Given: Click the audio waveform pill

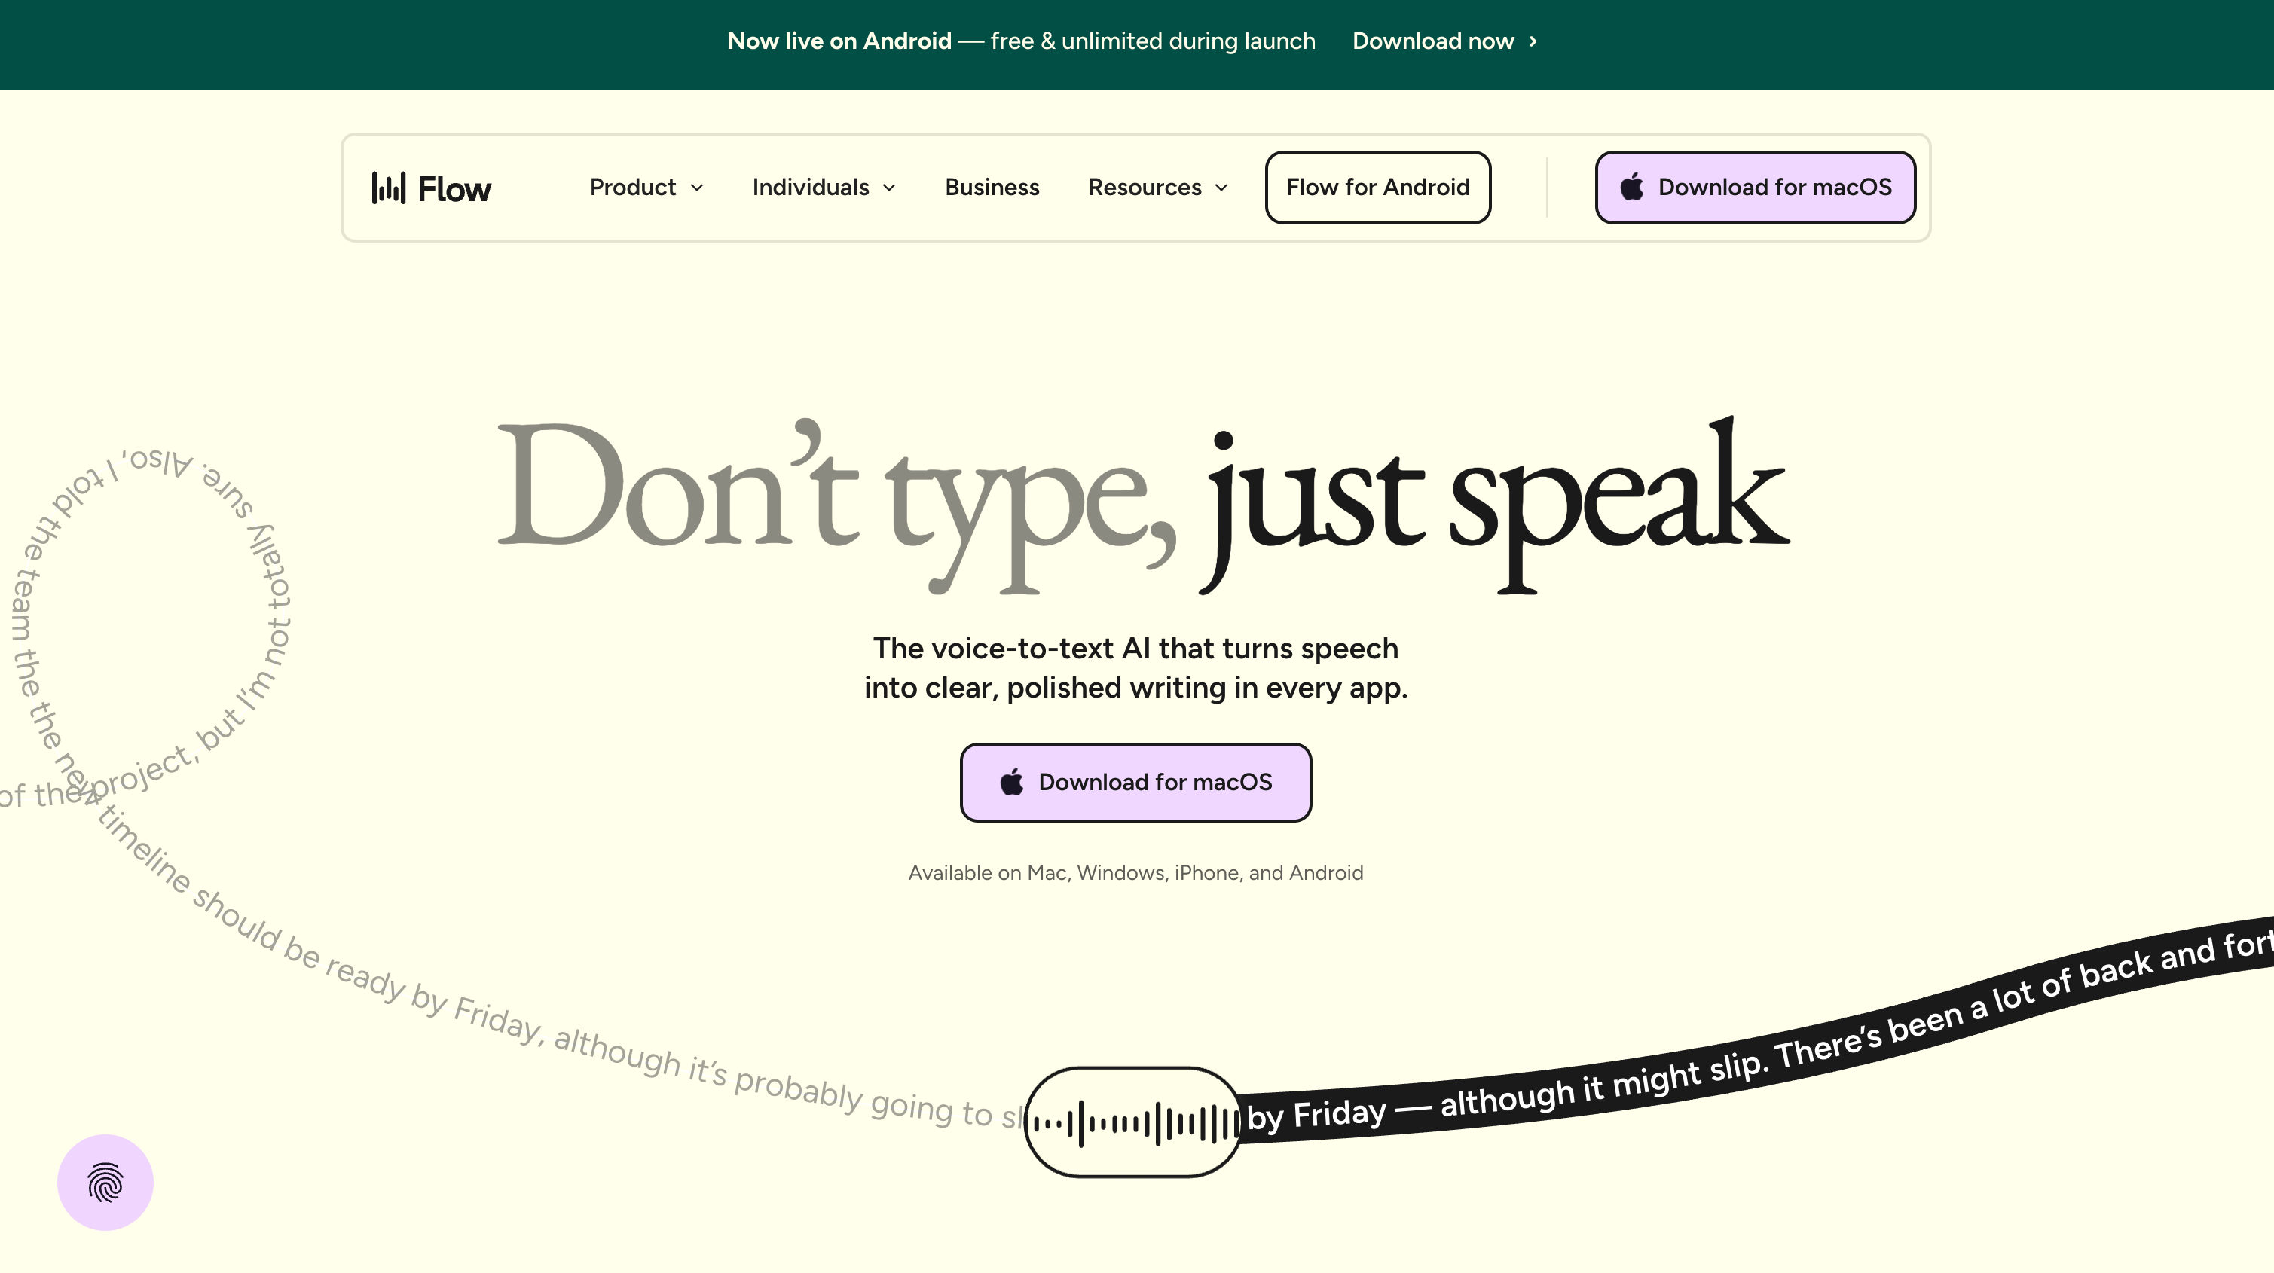Looking at the screenshot, I should pyautogui.click(x=1133, y=1123).
